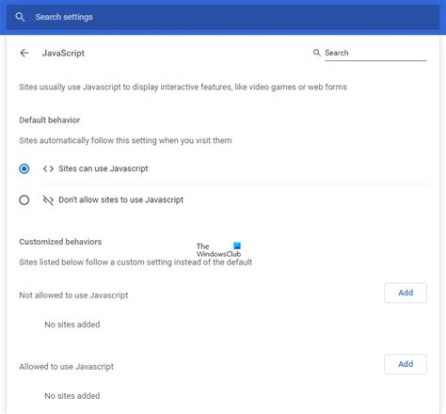Image resolution: width=446 pixels, height=414 pixels.
Task: Click the small search magnifier icon near Search field
Action: [317, 53]
